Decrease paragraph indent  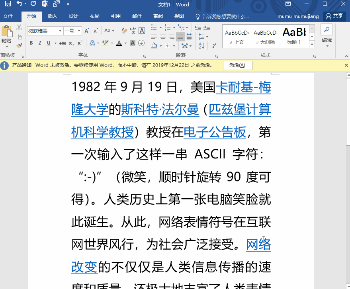click(x=198, y=27)
